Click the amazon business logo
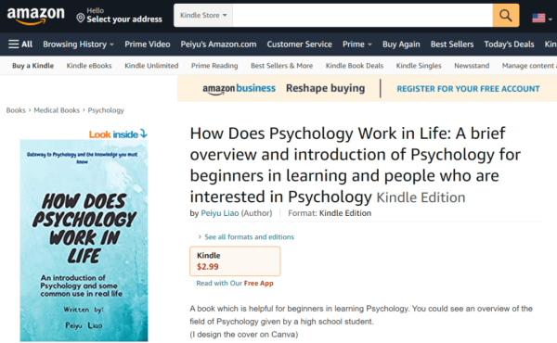557x343 pixels. point(239,89)
